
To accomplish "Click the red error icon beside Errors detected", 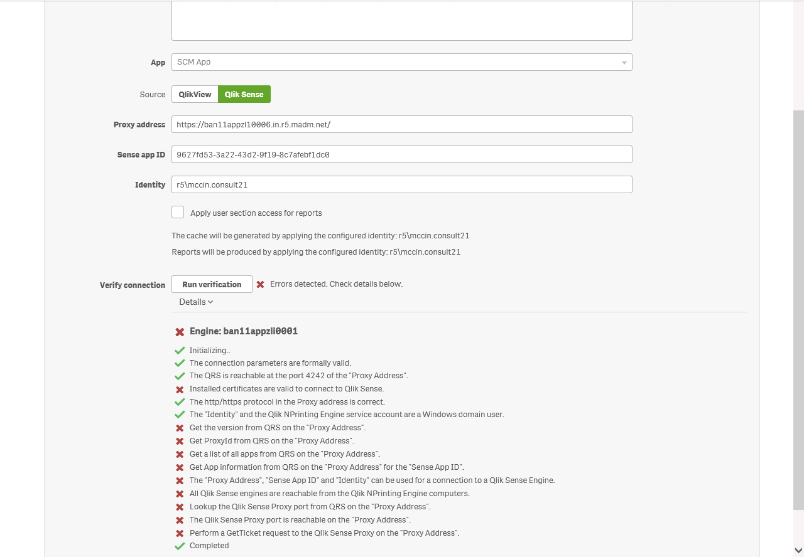I will click(x=260, y=284).
